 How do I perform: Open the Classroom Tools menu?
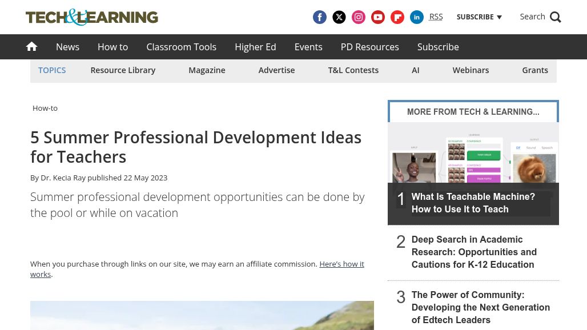181,47
